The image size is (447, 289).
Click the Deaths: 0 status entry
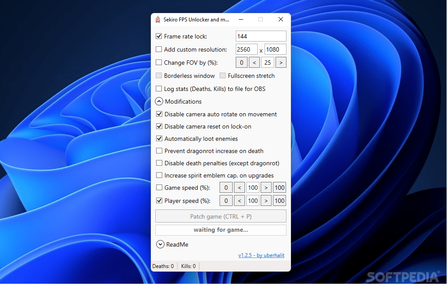[x=163, y=266]
